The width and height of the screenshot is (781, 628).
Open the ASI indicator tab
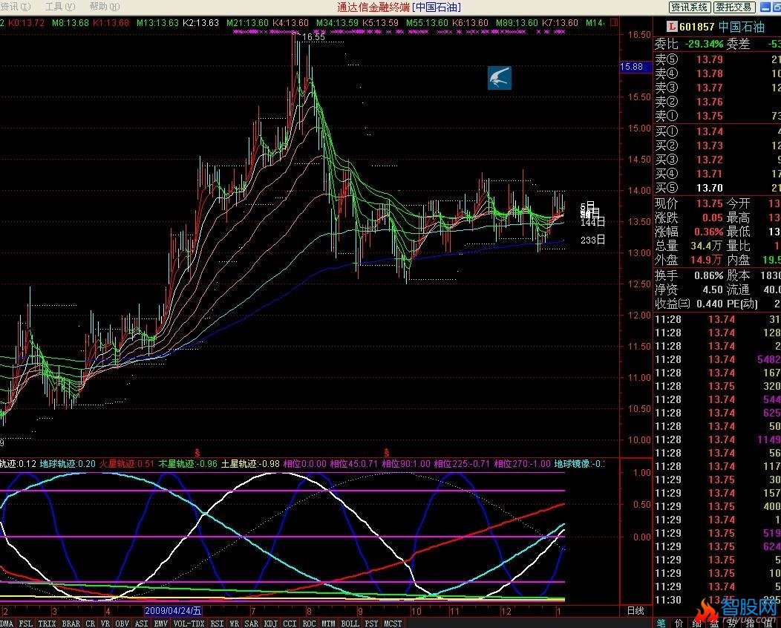tap(142, 623)
